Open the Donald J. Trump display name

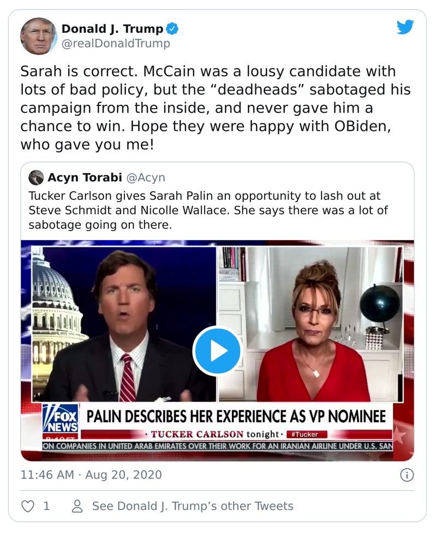(112, 29)
